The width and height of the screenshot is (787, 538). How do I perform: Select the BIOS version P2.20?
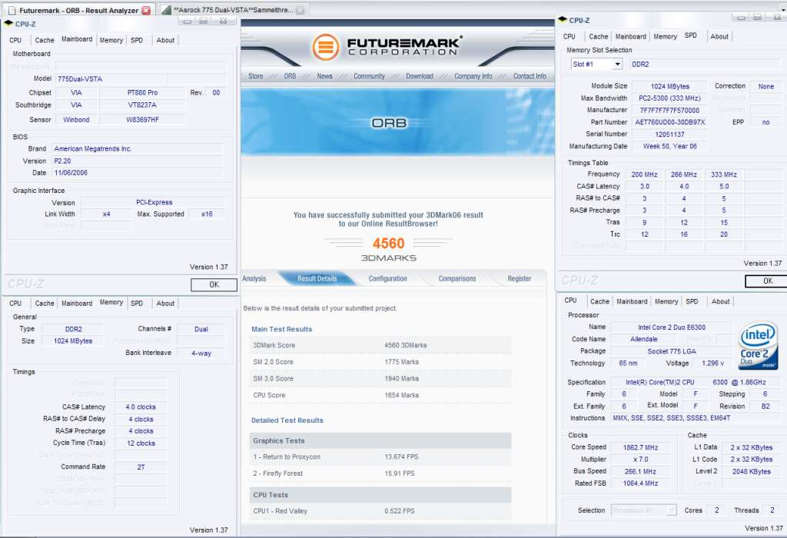pos(138,161)
